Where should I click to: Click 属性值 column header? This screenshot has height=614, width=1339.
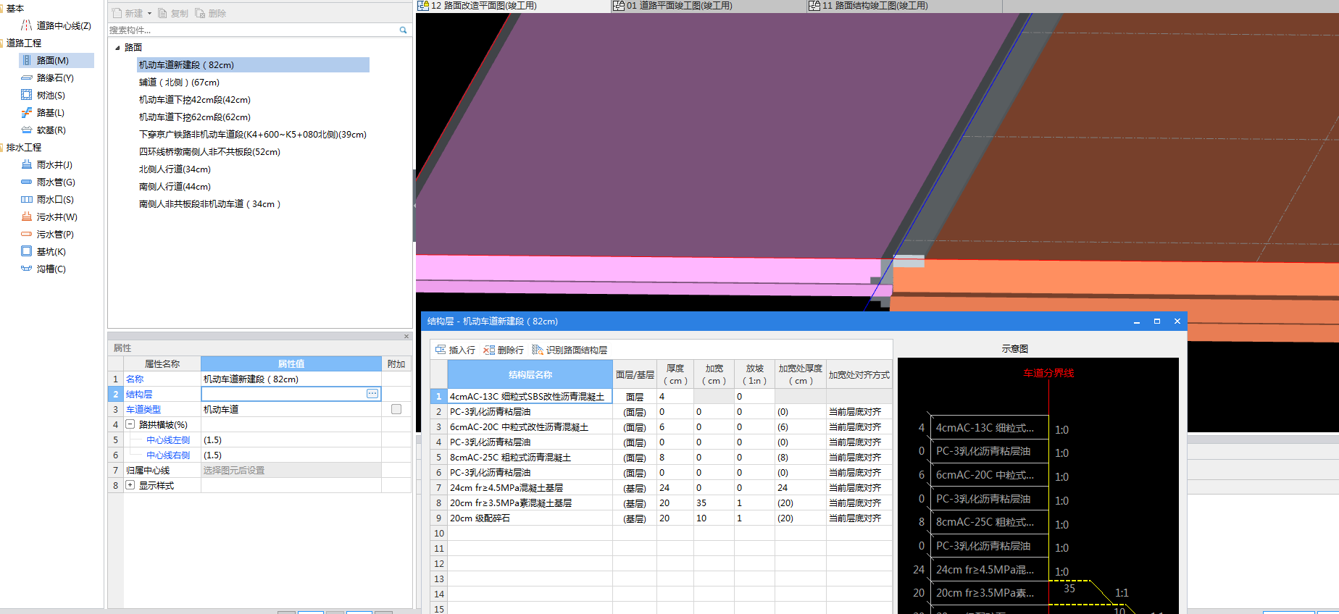291,363
